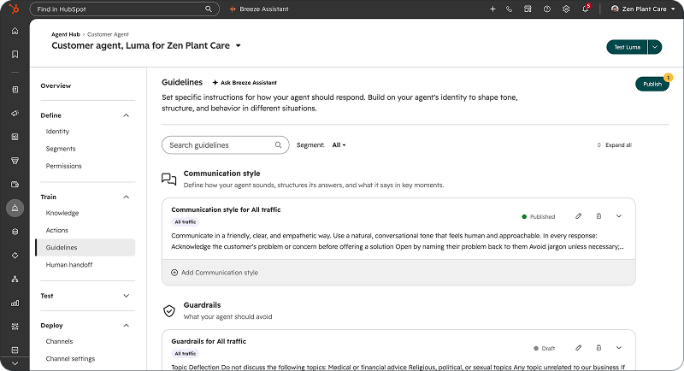This screenshot has height=371, width=684.
Task: Go to Channel settings in sidebar
Action: tap(70, 359)
